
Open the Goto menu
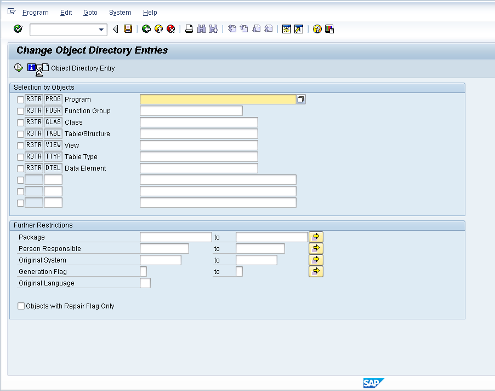pos(90,12)
